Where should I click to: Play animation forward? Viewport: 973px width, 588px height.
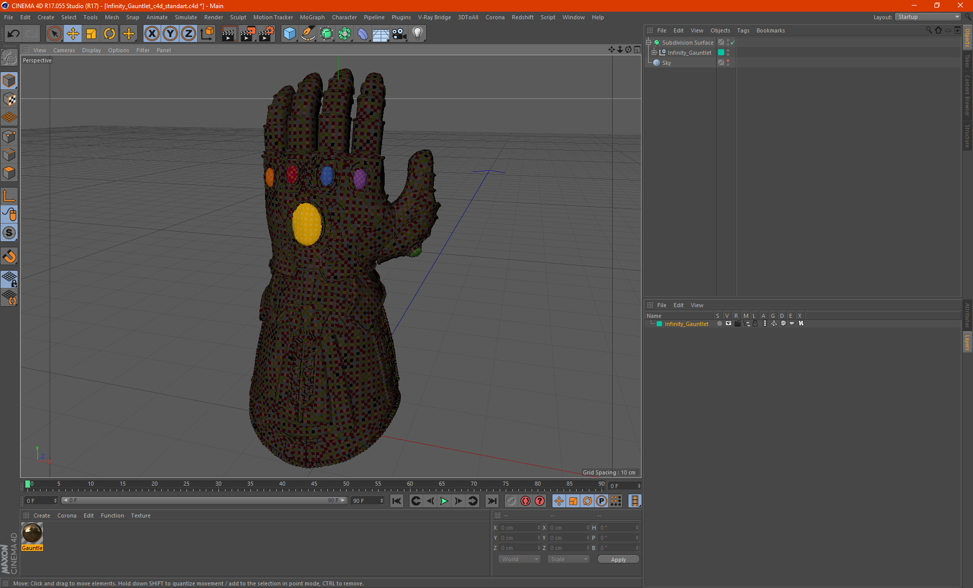pos(444,501)
